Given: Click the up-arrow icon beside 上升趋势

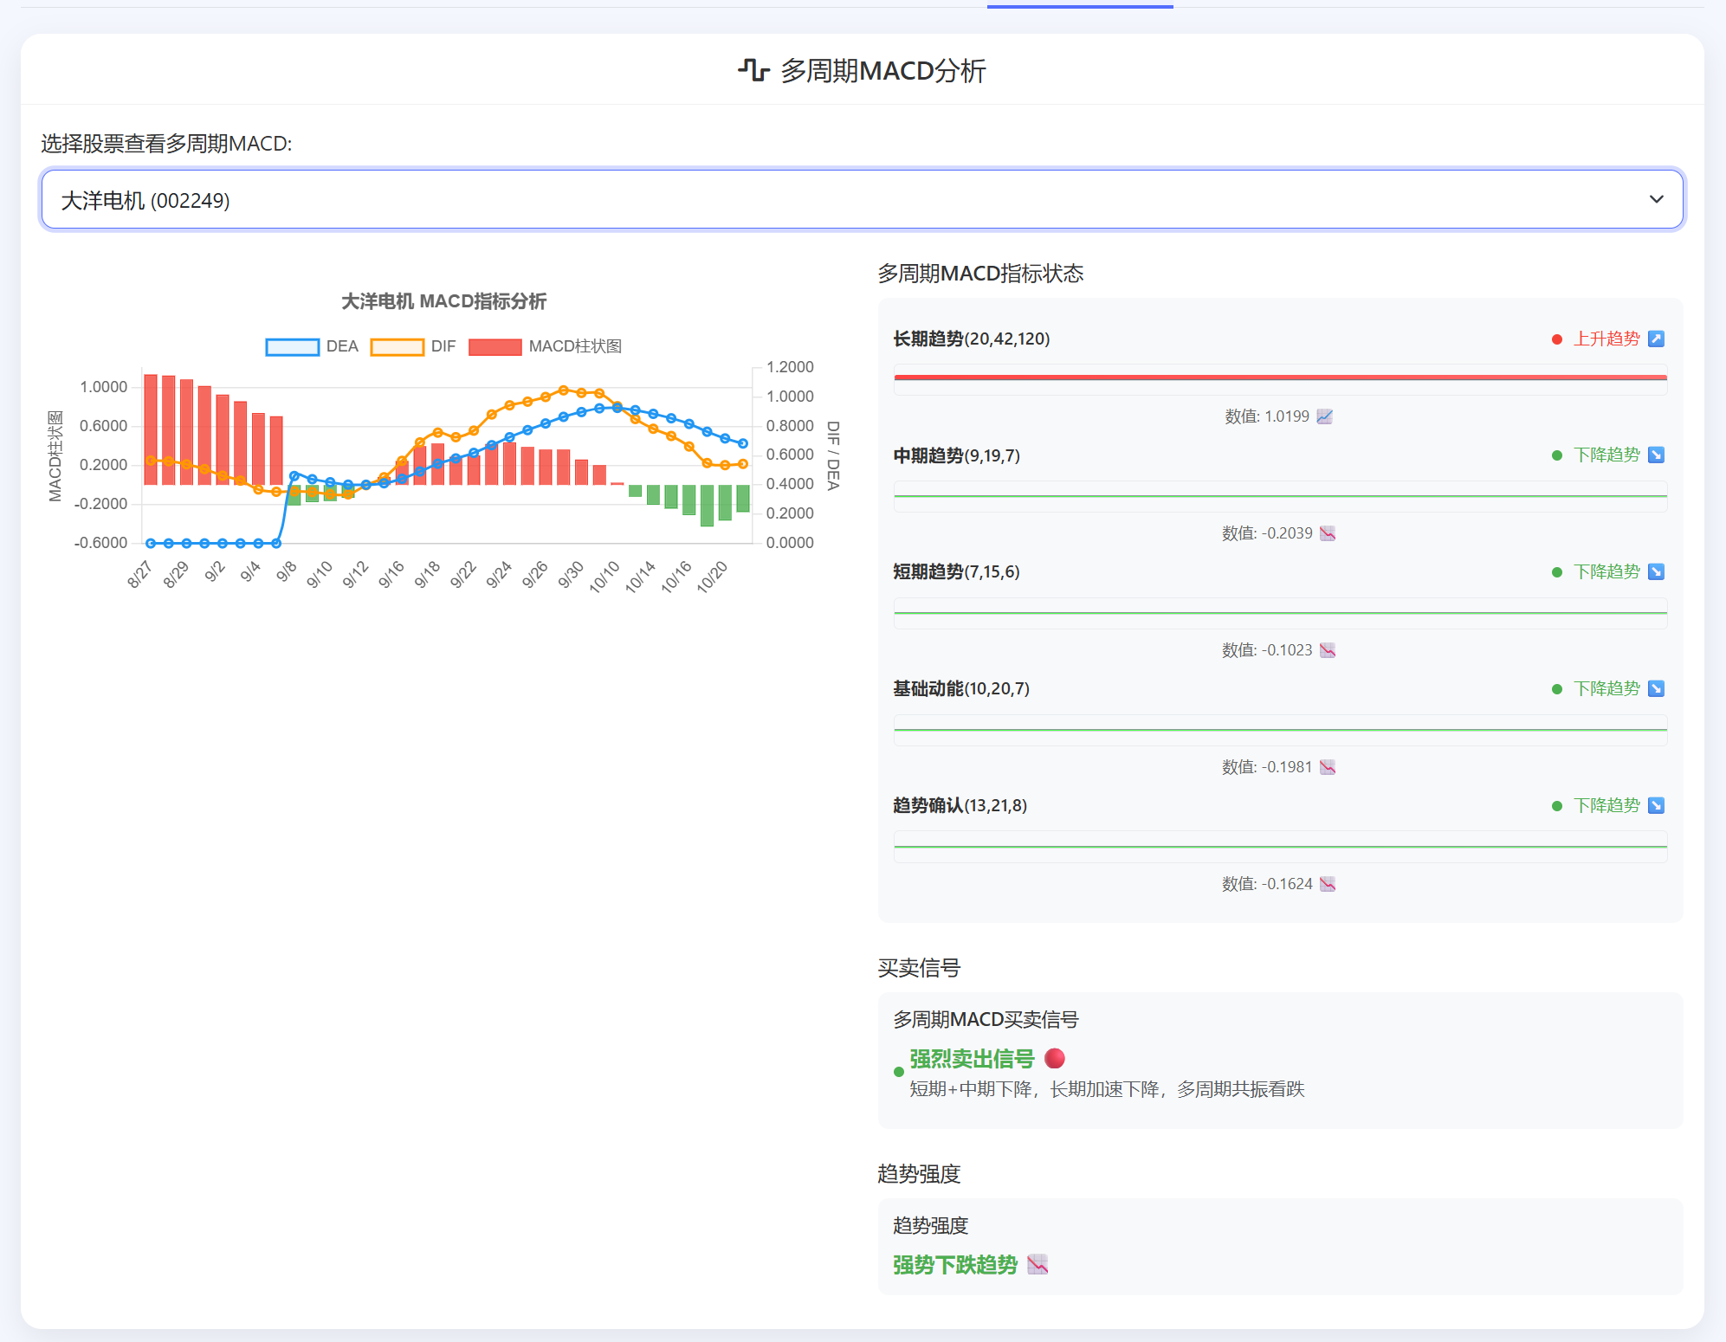Looking at the screenshot, I should [1656, 339].
